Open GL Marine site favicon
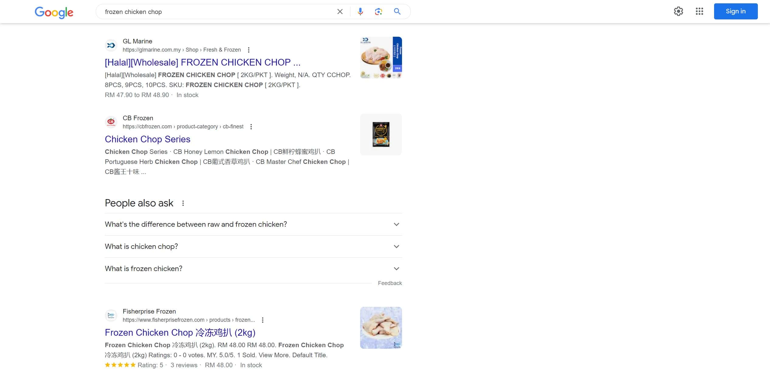770x380 pixels. (111, 45)
